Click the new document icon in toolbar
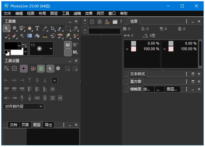Image resolution: width=205 pixels, height=147 pixels. pos(92,22)
